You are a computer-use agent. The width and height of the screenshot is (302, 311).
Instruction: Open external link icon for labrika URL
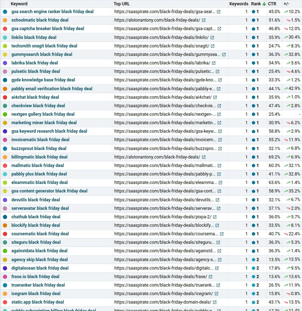coord(214,63)
